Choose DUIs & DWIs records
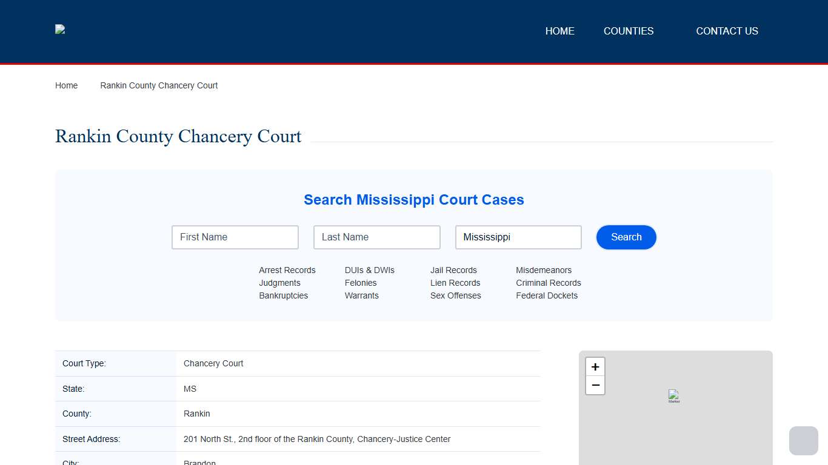The width and height of the screenshot is (828, 465). tap(370, 270)
